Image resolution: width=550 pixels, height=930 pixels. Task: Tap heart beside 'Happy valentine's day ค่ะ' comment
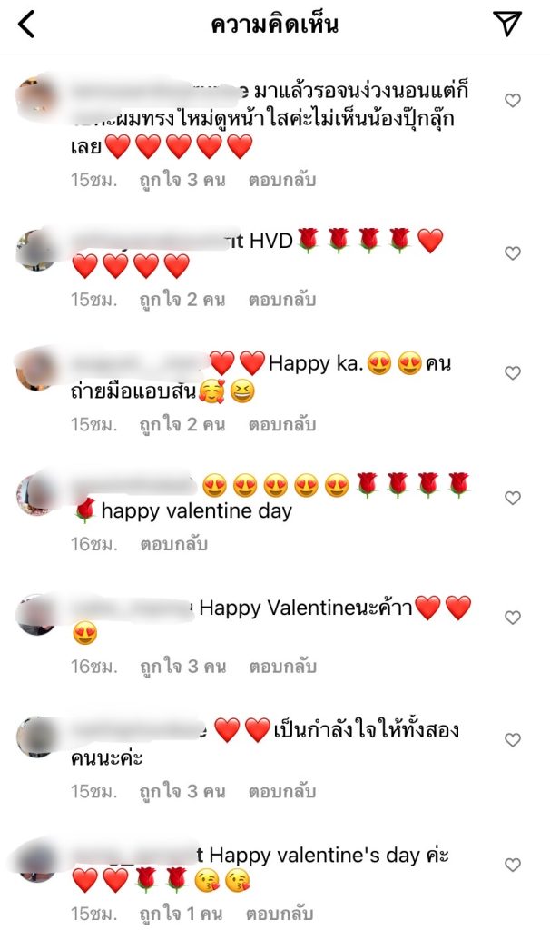point(513,865)
